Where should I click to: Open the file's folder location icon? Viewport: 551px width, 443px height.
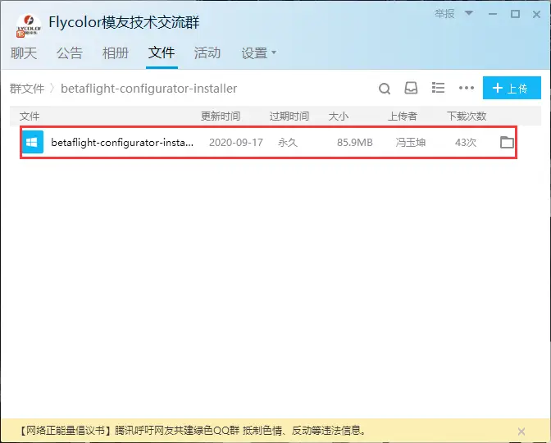[x=507, y=142]
